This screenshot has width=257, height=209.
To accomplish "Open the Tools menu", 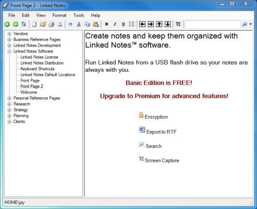I will 79,15.
